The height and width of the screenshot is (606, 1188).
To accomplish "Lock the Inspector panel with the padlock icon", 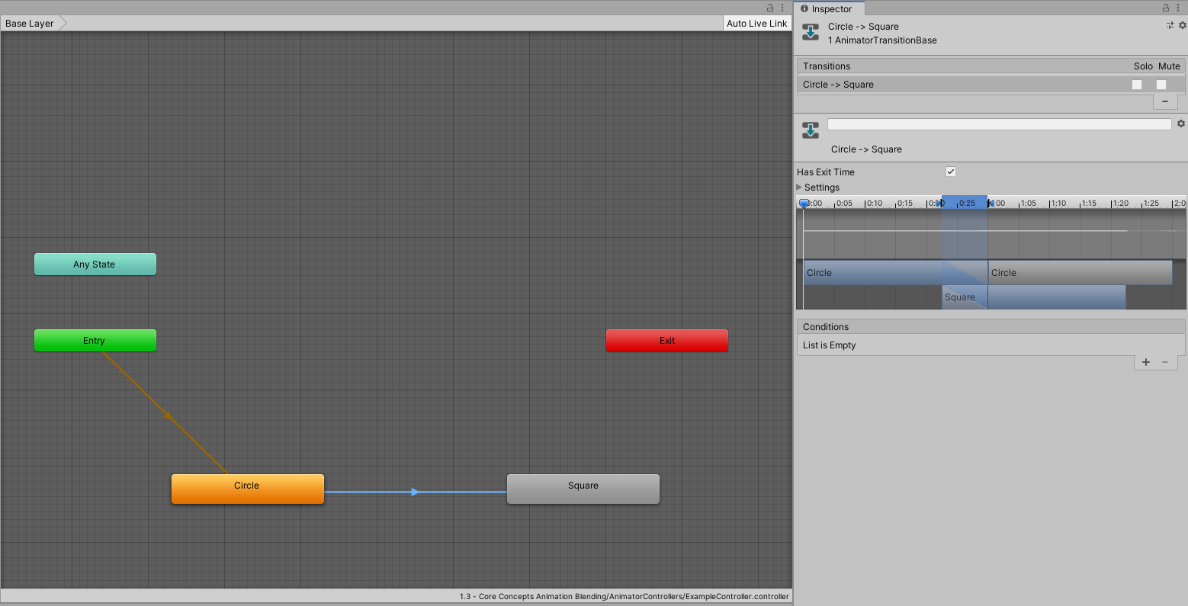I will coord(1166,8).
